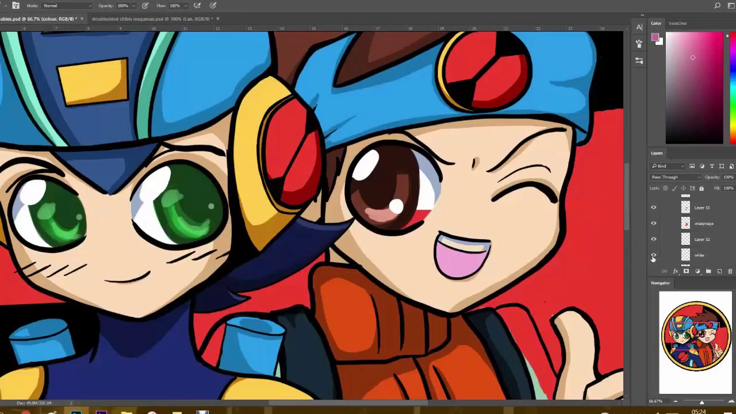736x414 pixels.
Task: Expand the collapsed panel dock arrows
Action: (x=642, y=16)
